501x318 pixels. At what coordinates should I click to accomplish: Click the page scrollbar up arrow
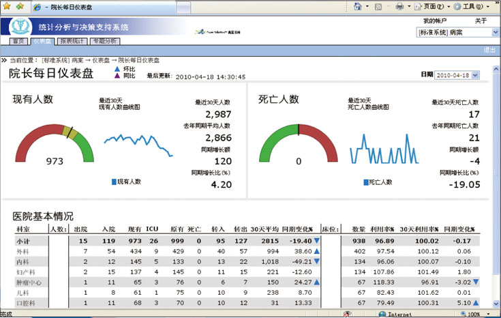tap(496, 68)
